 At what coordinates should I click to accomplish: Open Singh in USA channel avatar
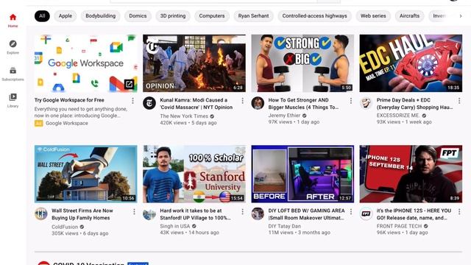[149, 214]
